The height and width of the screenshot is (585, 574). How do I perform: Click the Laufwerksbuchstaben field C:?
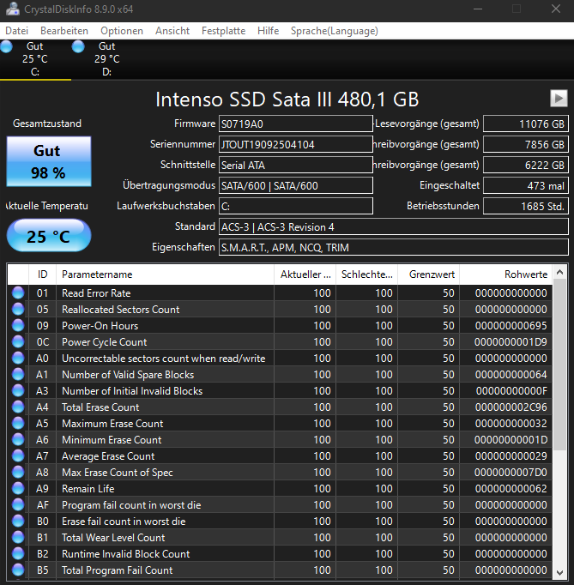296,206
